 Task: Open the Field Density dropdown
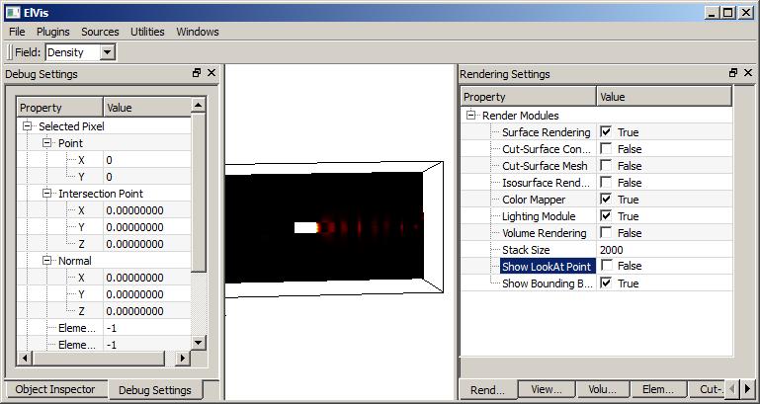point(108,52)
